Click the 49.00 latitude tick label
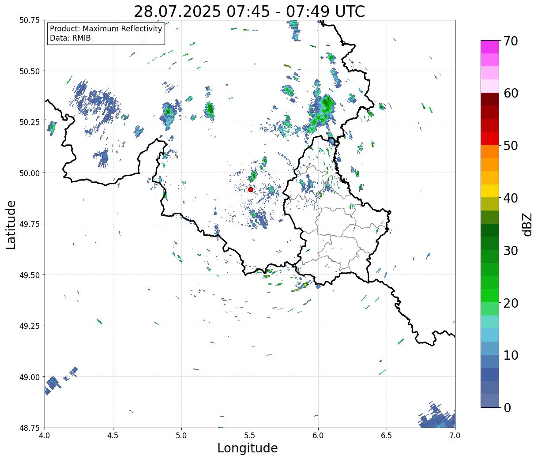 tap(30, 377)
